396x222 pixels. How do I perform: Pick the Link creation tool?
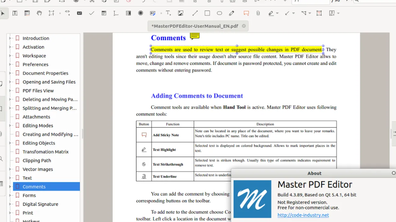tap(67, 13)
